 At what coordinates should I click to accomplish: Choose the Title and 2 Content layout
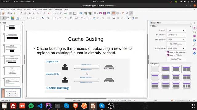pyautogui.click(x=187, y=69)
